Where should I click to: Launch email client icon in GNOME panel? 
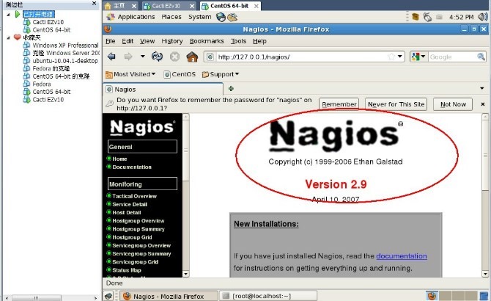[x=232, y=17]
